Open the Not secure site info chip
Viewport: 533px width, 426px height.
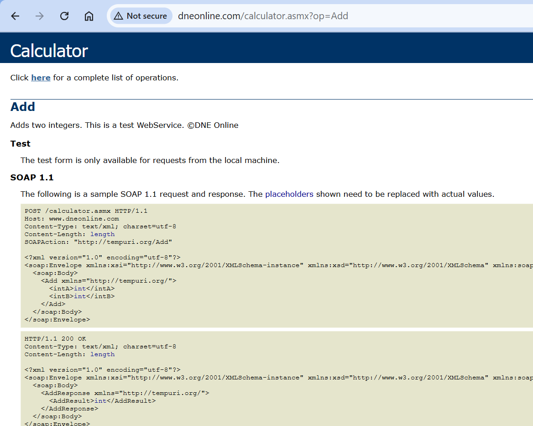(141, 16)
